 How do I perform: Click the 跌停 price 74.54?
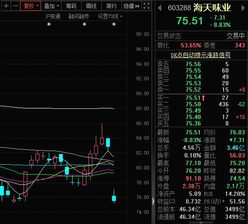237,178
